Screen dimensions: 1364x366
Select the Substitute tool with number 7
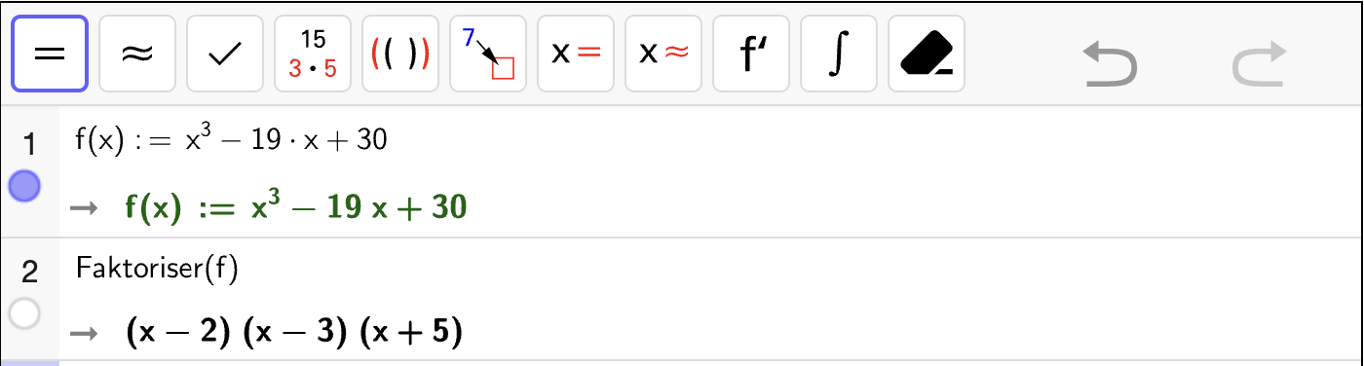coord(488,54)
